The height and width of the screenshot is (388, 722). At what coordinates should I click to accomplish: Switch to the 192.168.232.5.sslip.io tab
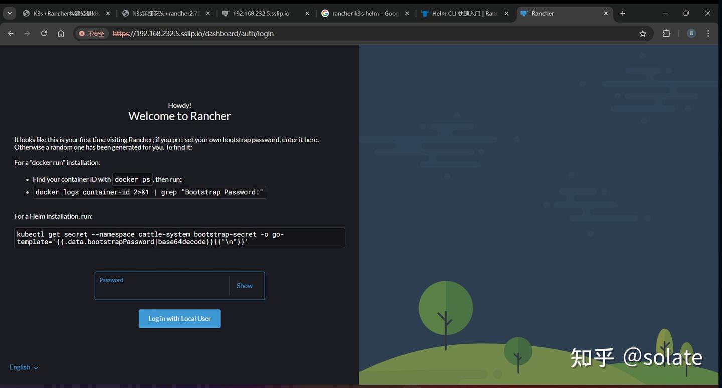click(266, 13)
